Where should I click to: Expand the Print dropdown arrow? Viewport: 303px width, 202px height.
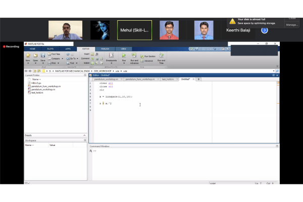[x=58, y=63]
